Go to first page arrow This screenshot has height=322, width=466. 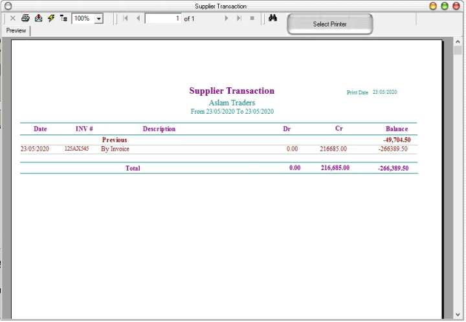click(126, 18)
